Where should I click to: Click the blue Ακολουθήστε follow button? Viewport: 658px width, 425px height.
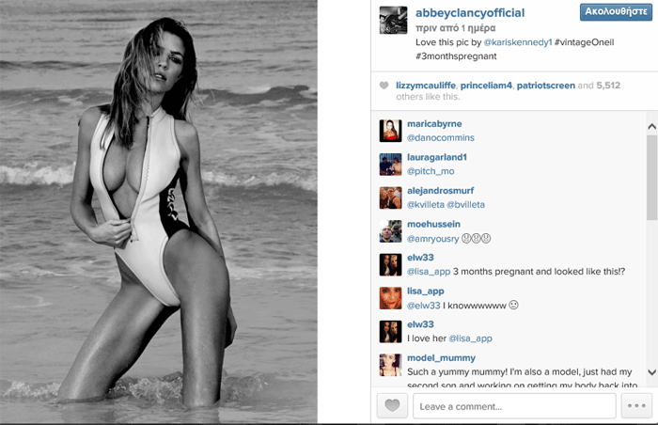pyautogui.click(x=616, y=12)
